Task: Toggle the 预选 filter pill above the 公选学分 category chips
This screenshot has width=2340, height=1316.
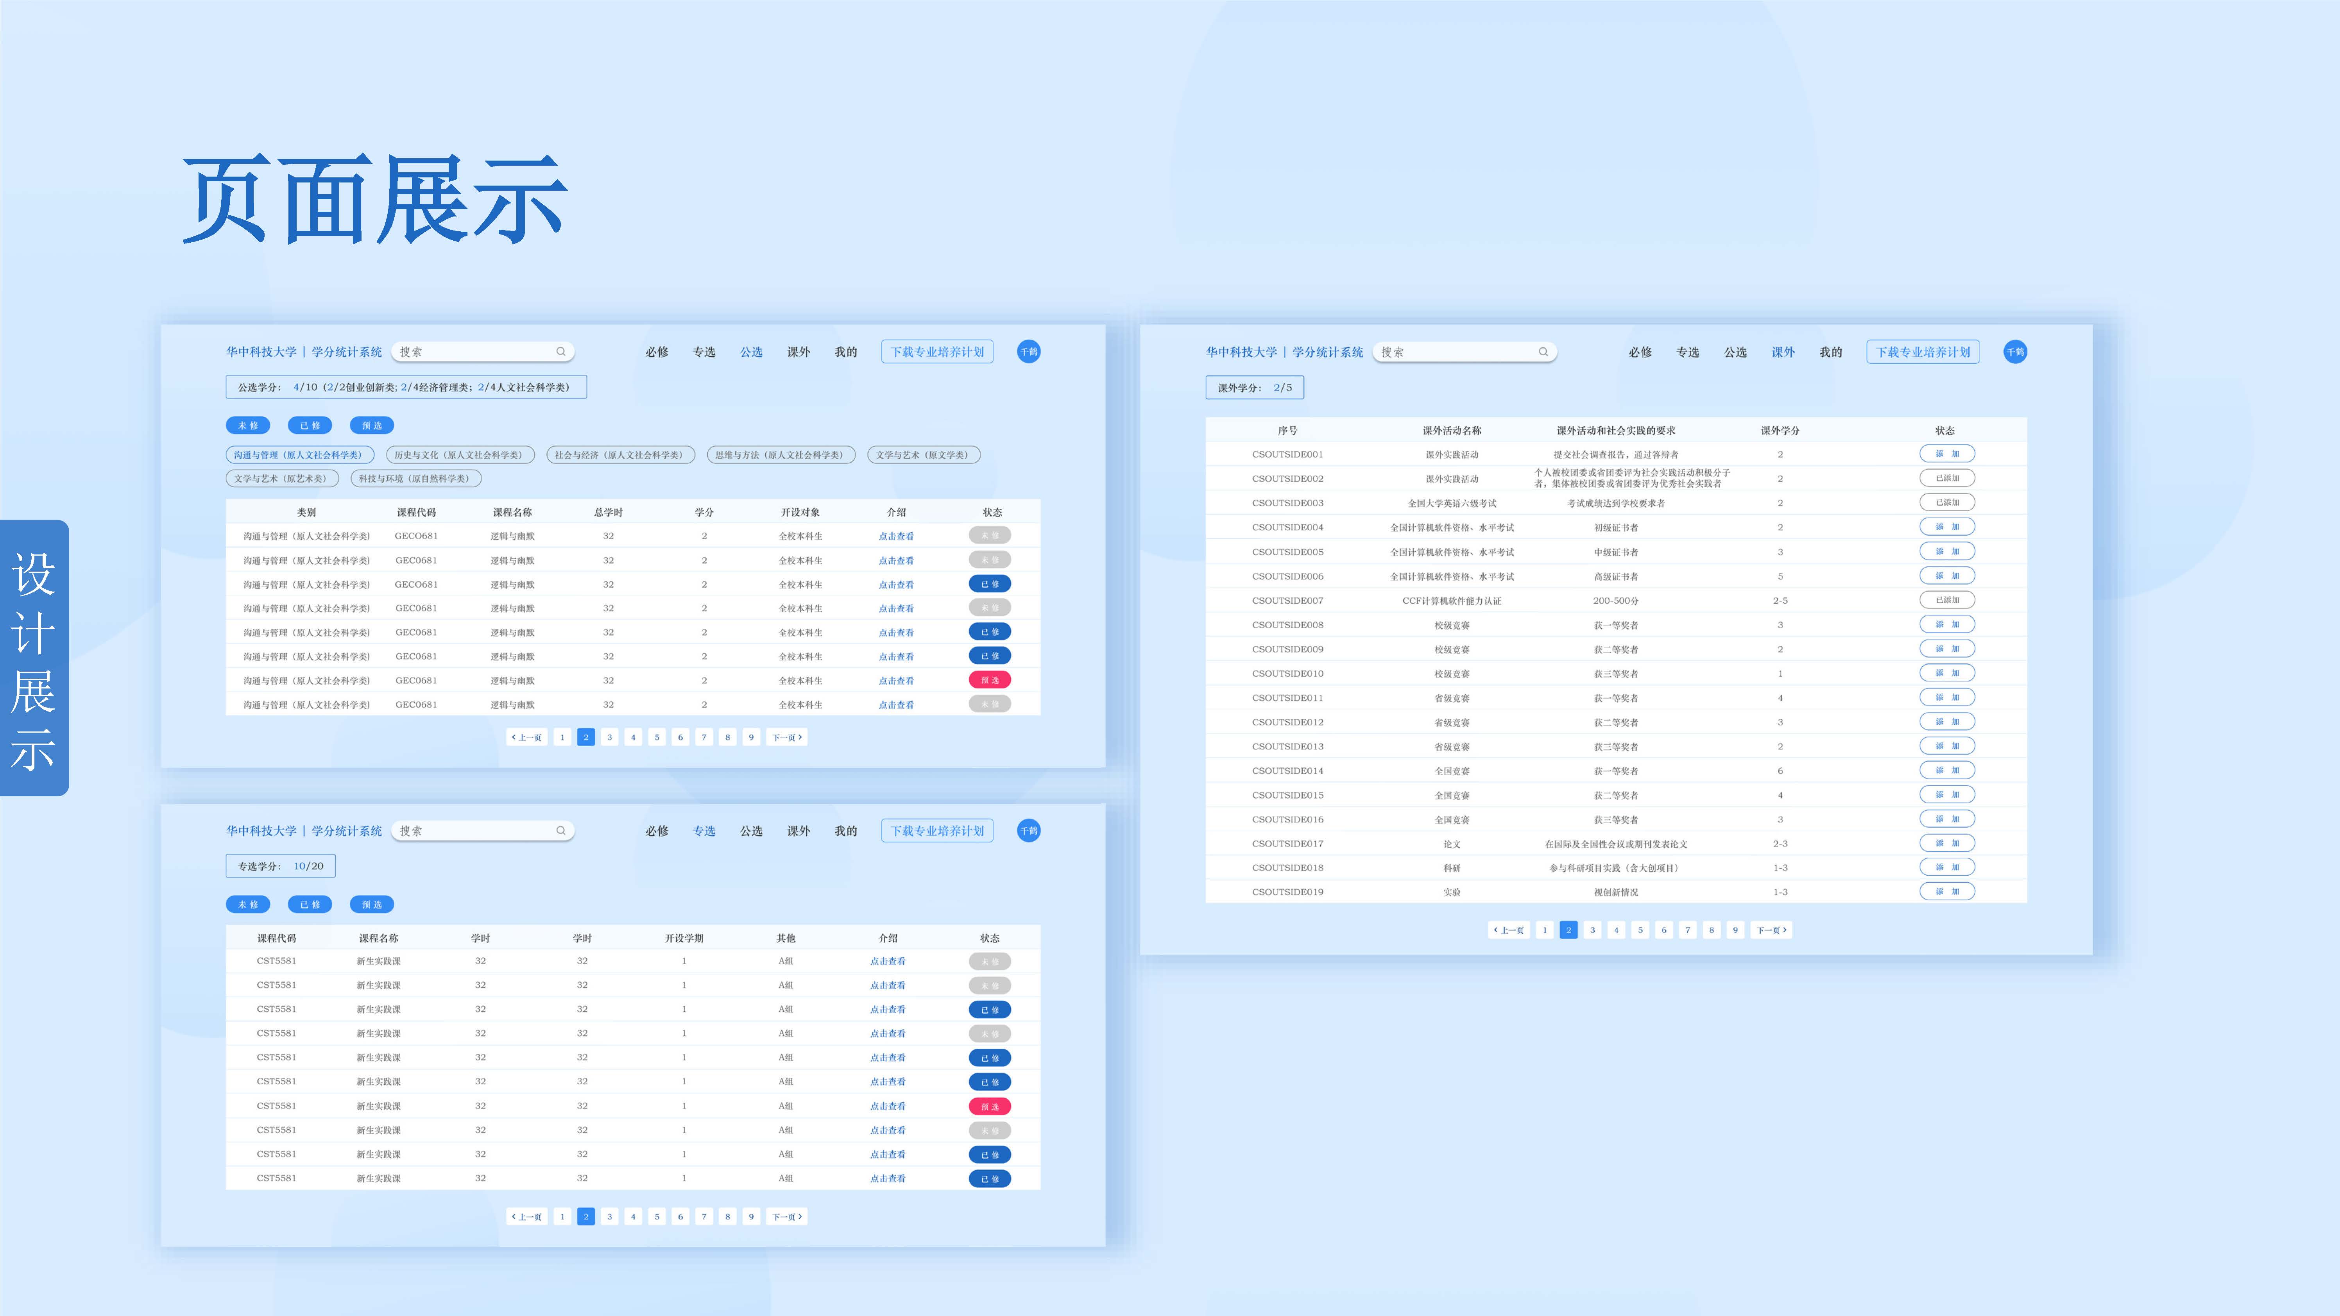Action: tap(372, 425)
